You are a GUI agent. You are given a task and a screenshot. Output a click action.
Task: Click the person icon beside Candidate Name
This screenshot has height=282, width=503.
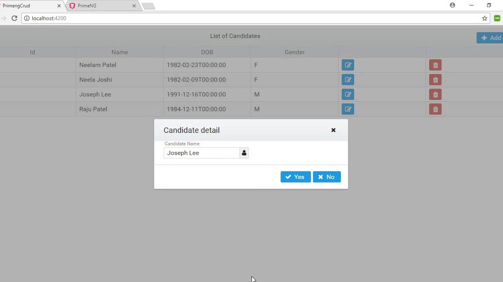244,153
